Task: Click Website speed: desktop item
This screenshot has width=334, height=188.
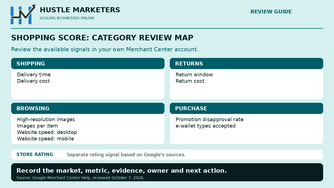Action: click(x=47, y=132)
